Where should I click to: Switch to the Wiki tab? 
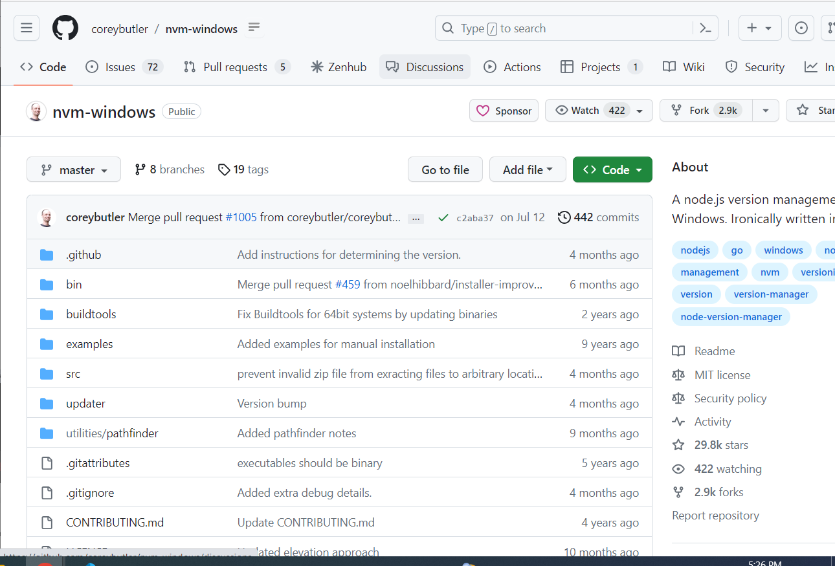pos(684,67)
